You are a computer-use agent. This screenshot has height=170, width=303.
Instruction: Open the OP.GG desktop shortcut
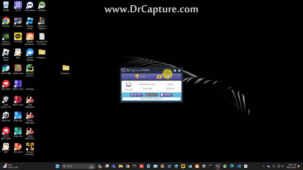[18, 6]
